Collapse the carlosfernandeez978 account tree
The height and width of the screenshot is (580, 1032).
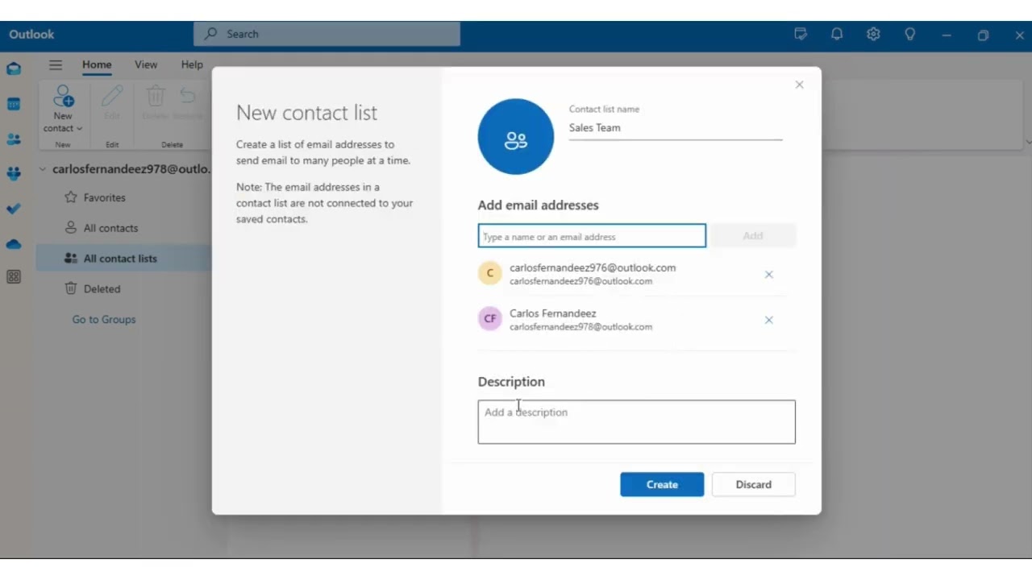(x=43, y=169)
